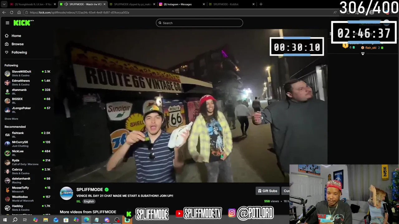Click MooseTaffy channel avatar
This screenshot has width=399, height=224.
(x=7, y=189)
